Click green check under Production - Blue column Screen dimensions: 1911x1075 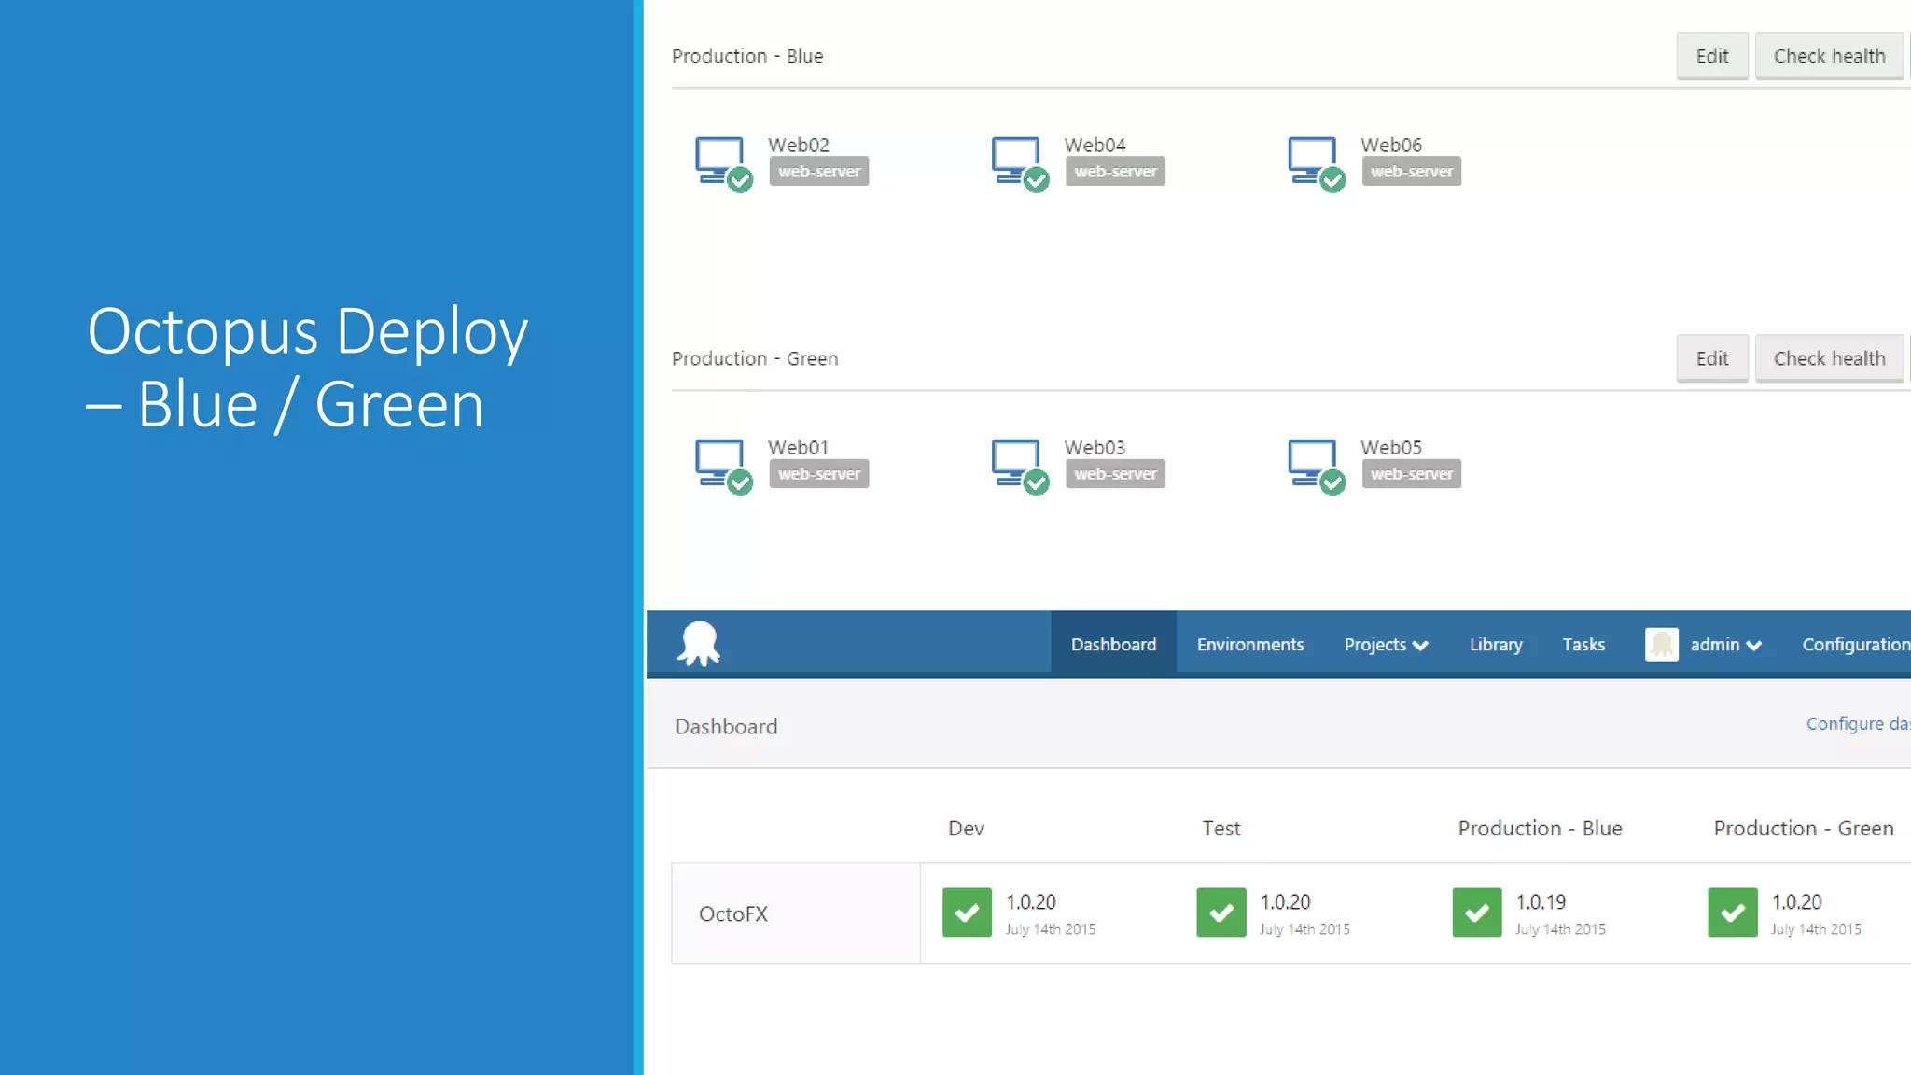(x=1477, y=913)
